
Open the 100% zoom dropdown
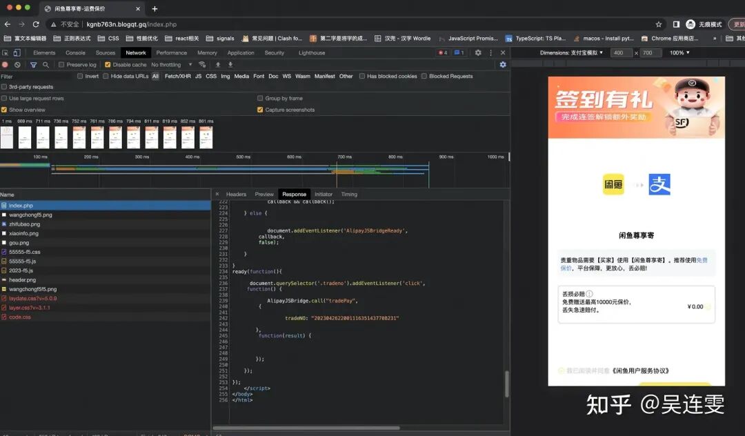coord(679,52)
